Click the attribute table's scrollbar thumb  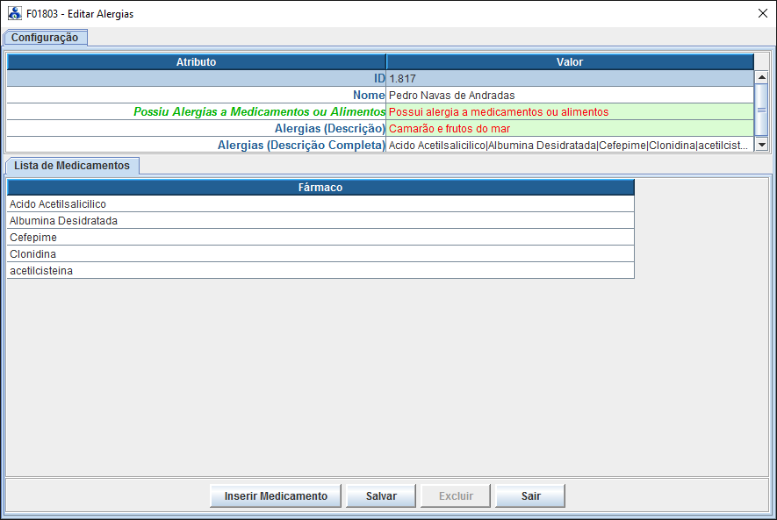pyautogui.click(x=761, y=110)
